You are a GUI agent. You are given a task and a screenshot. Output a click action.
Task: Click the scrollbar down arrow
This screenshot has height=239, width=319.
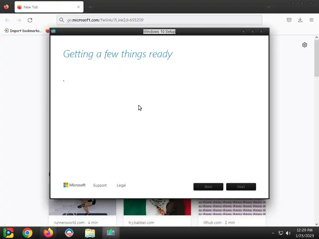click(317, 224)
